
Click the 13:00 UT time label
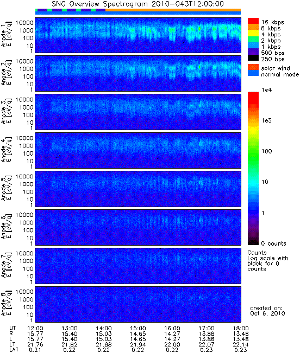pyautogui.click(x=70, y=328)
